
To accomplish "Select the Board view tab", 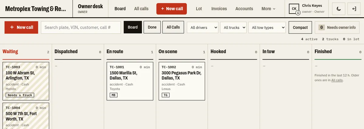I will [133, 27].
